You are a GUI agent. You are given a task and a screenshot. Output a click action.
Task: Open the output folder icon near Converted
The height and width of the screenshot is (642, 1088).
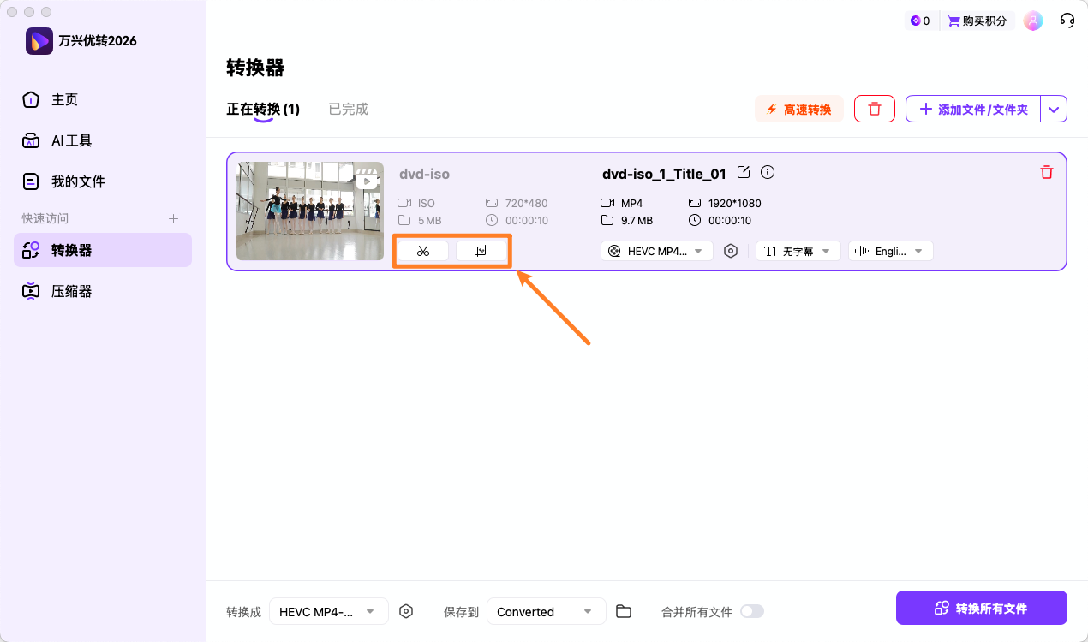[623, 611]
